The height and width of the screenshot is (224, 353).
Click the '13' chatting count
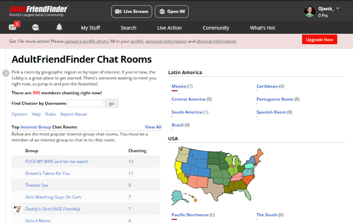[x=130, y=162]
